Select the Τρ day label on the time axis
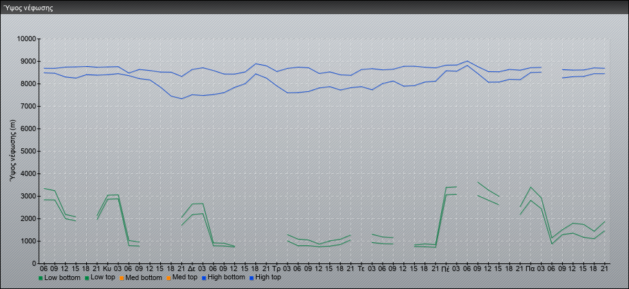This screenshot has width=629, height=289. coord(276,268)
